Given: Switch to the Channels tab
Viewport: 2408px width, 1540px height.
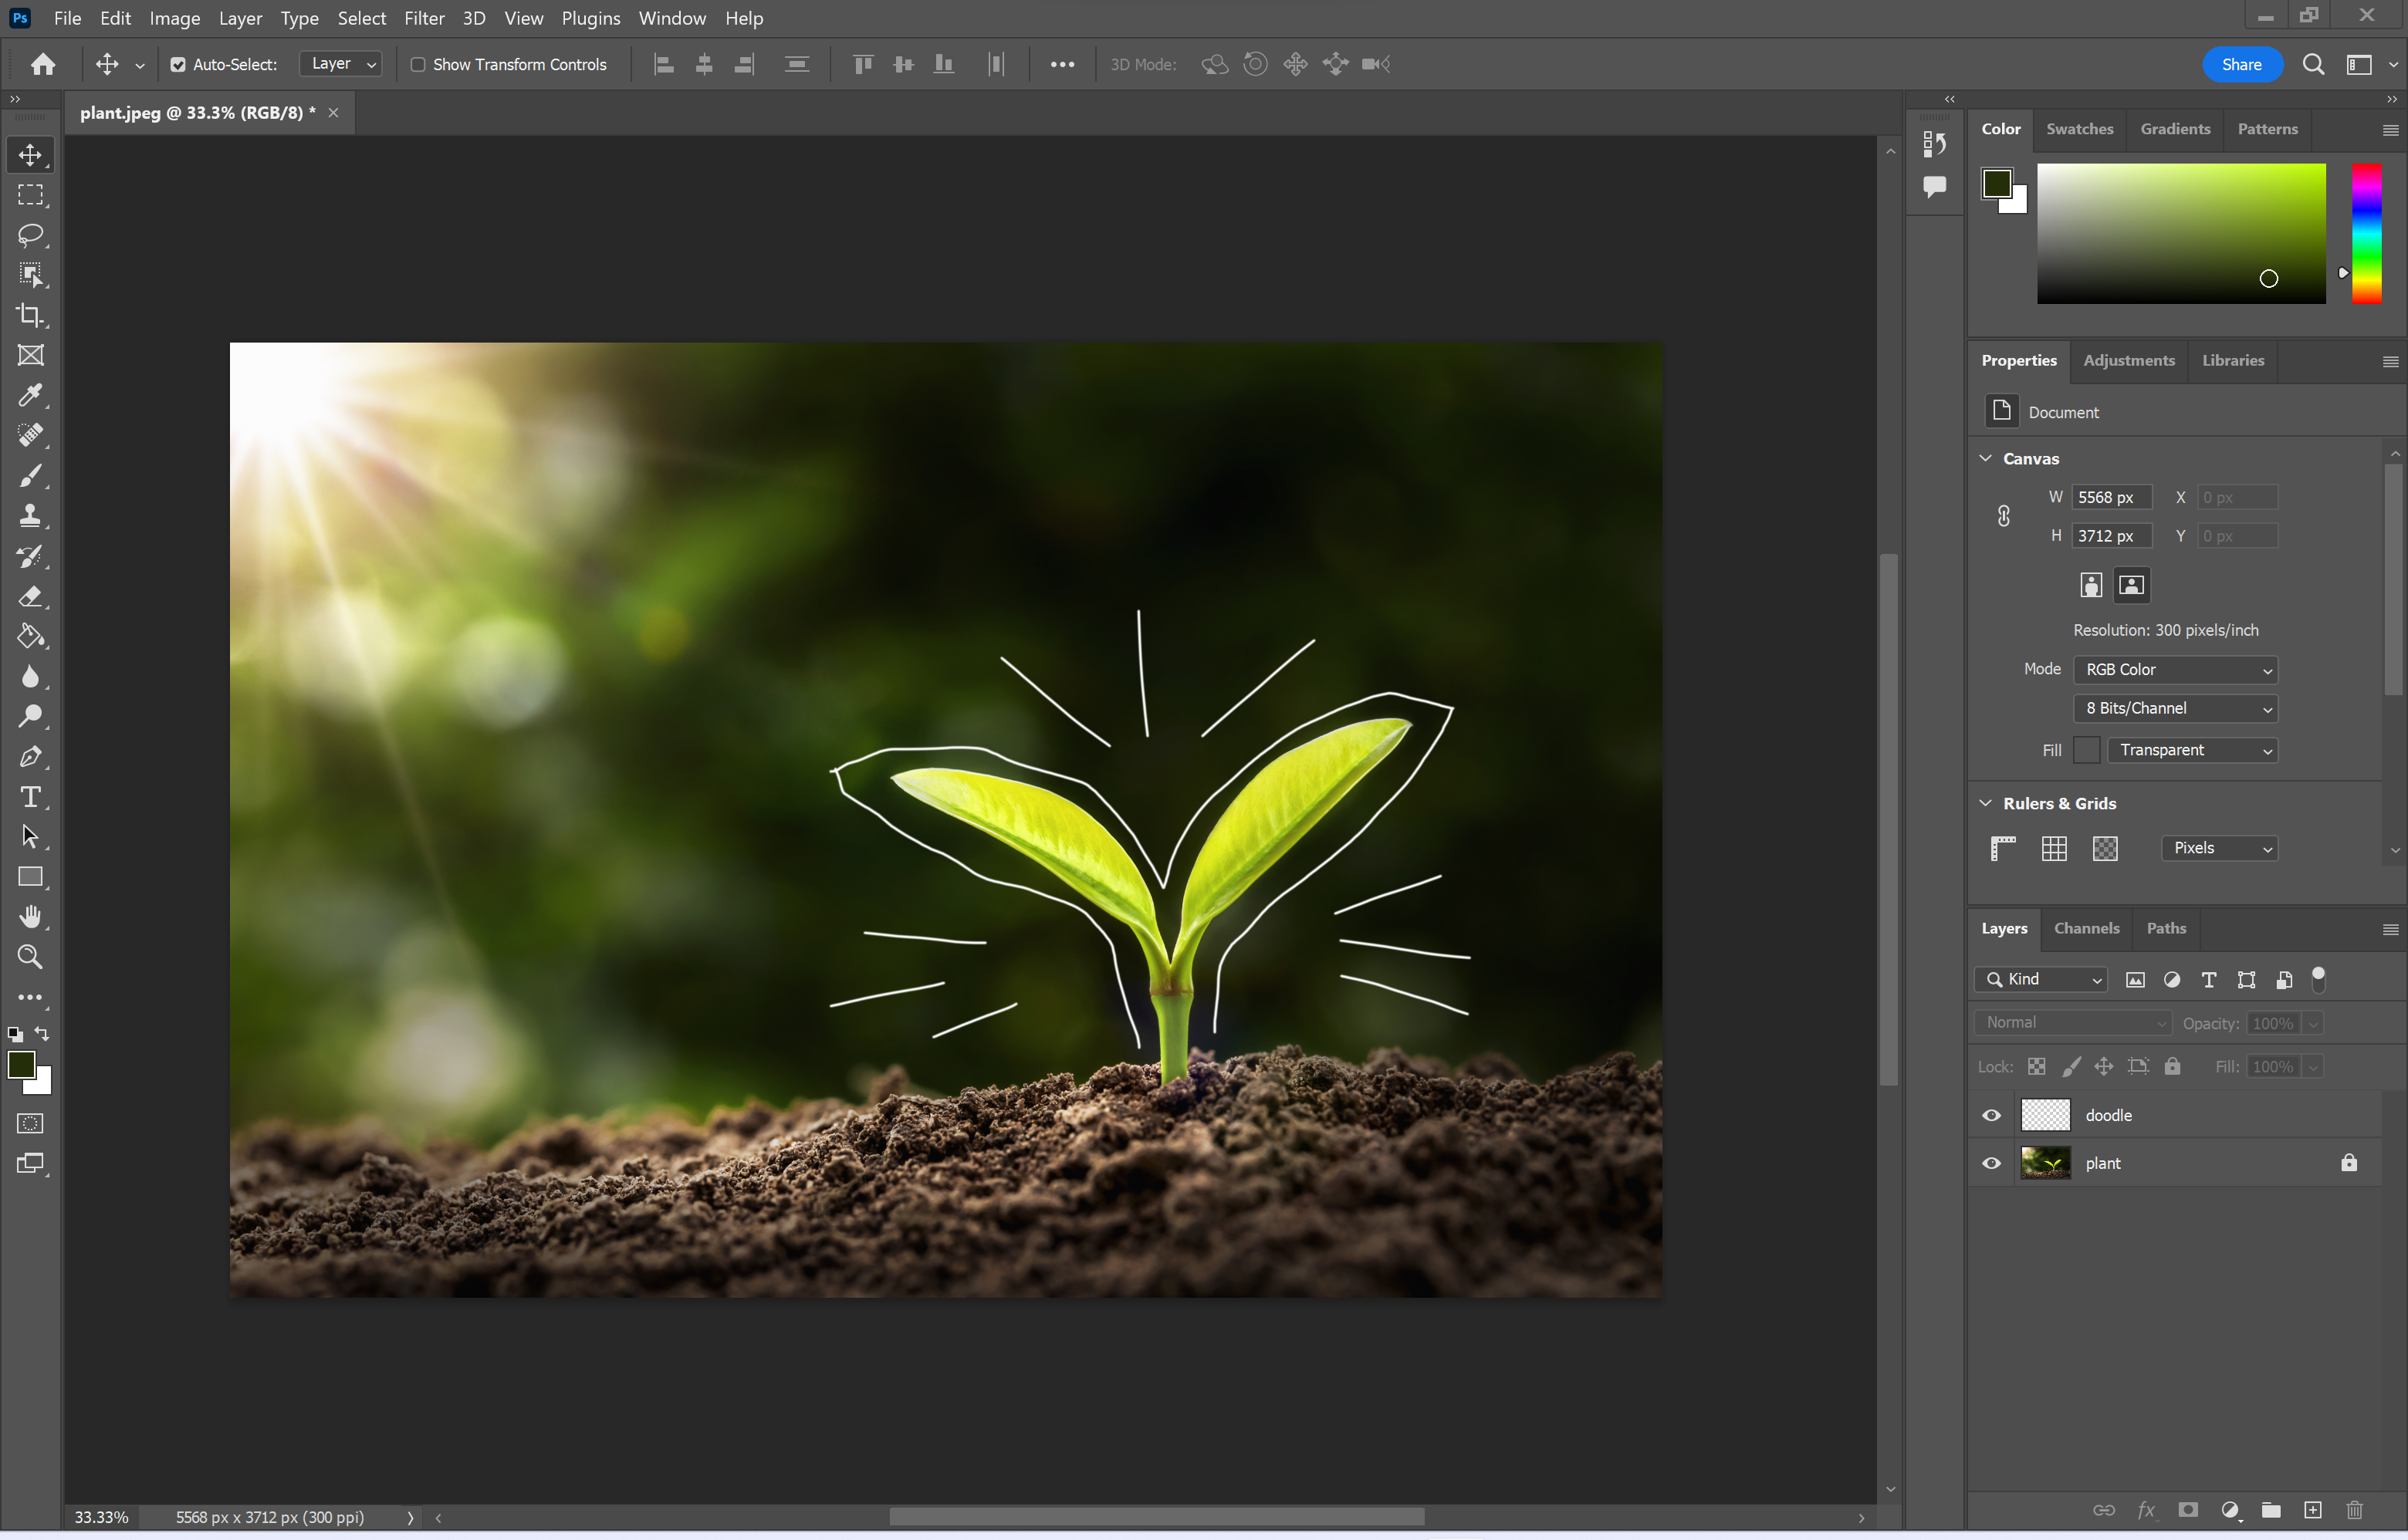Looking at the screenshot, I should pos(2086,928).
